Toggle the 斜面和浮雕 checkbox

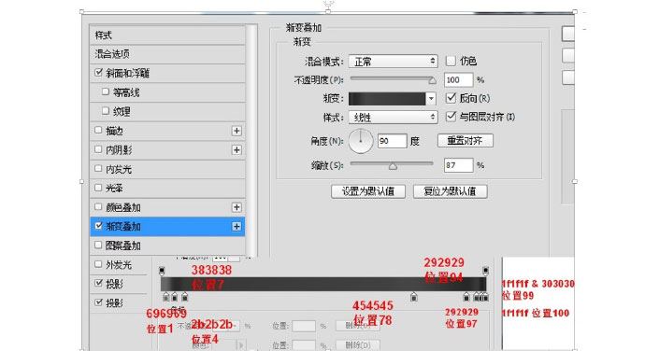98,73
